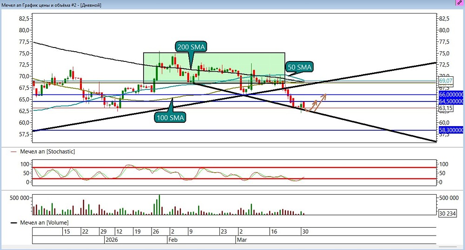The height and width of the screenshot is (250, 465).
Task: Click the 64,500000 blue price level label
Action: 451,101
